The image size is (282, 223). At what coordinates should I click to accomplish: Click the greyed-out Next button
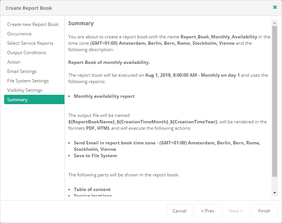point(236,211)
